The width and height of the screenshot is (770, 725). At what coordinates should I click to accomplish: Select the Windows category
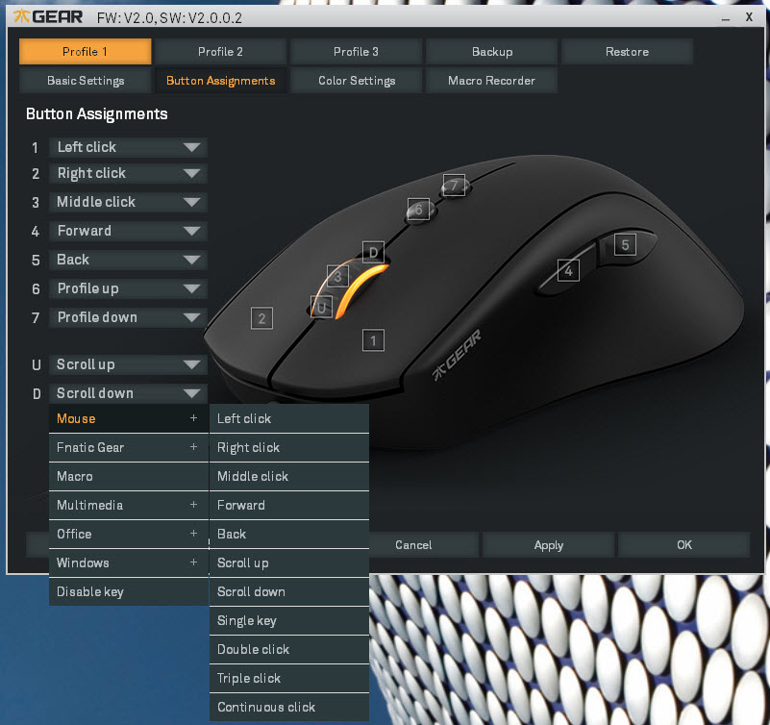129,562
